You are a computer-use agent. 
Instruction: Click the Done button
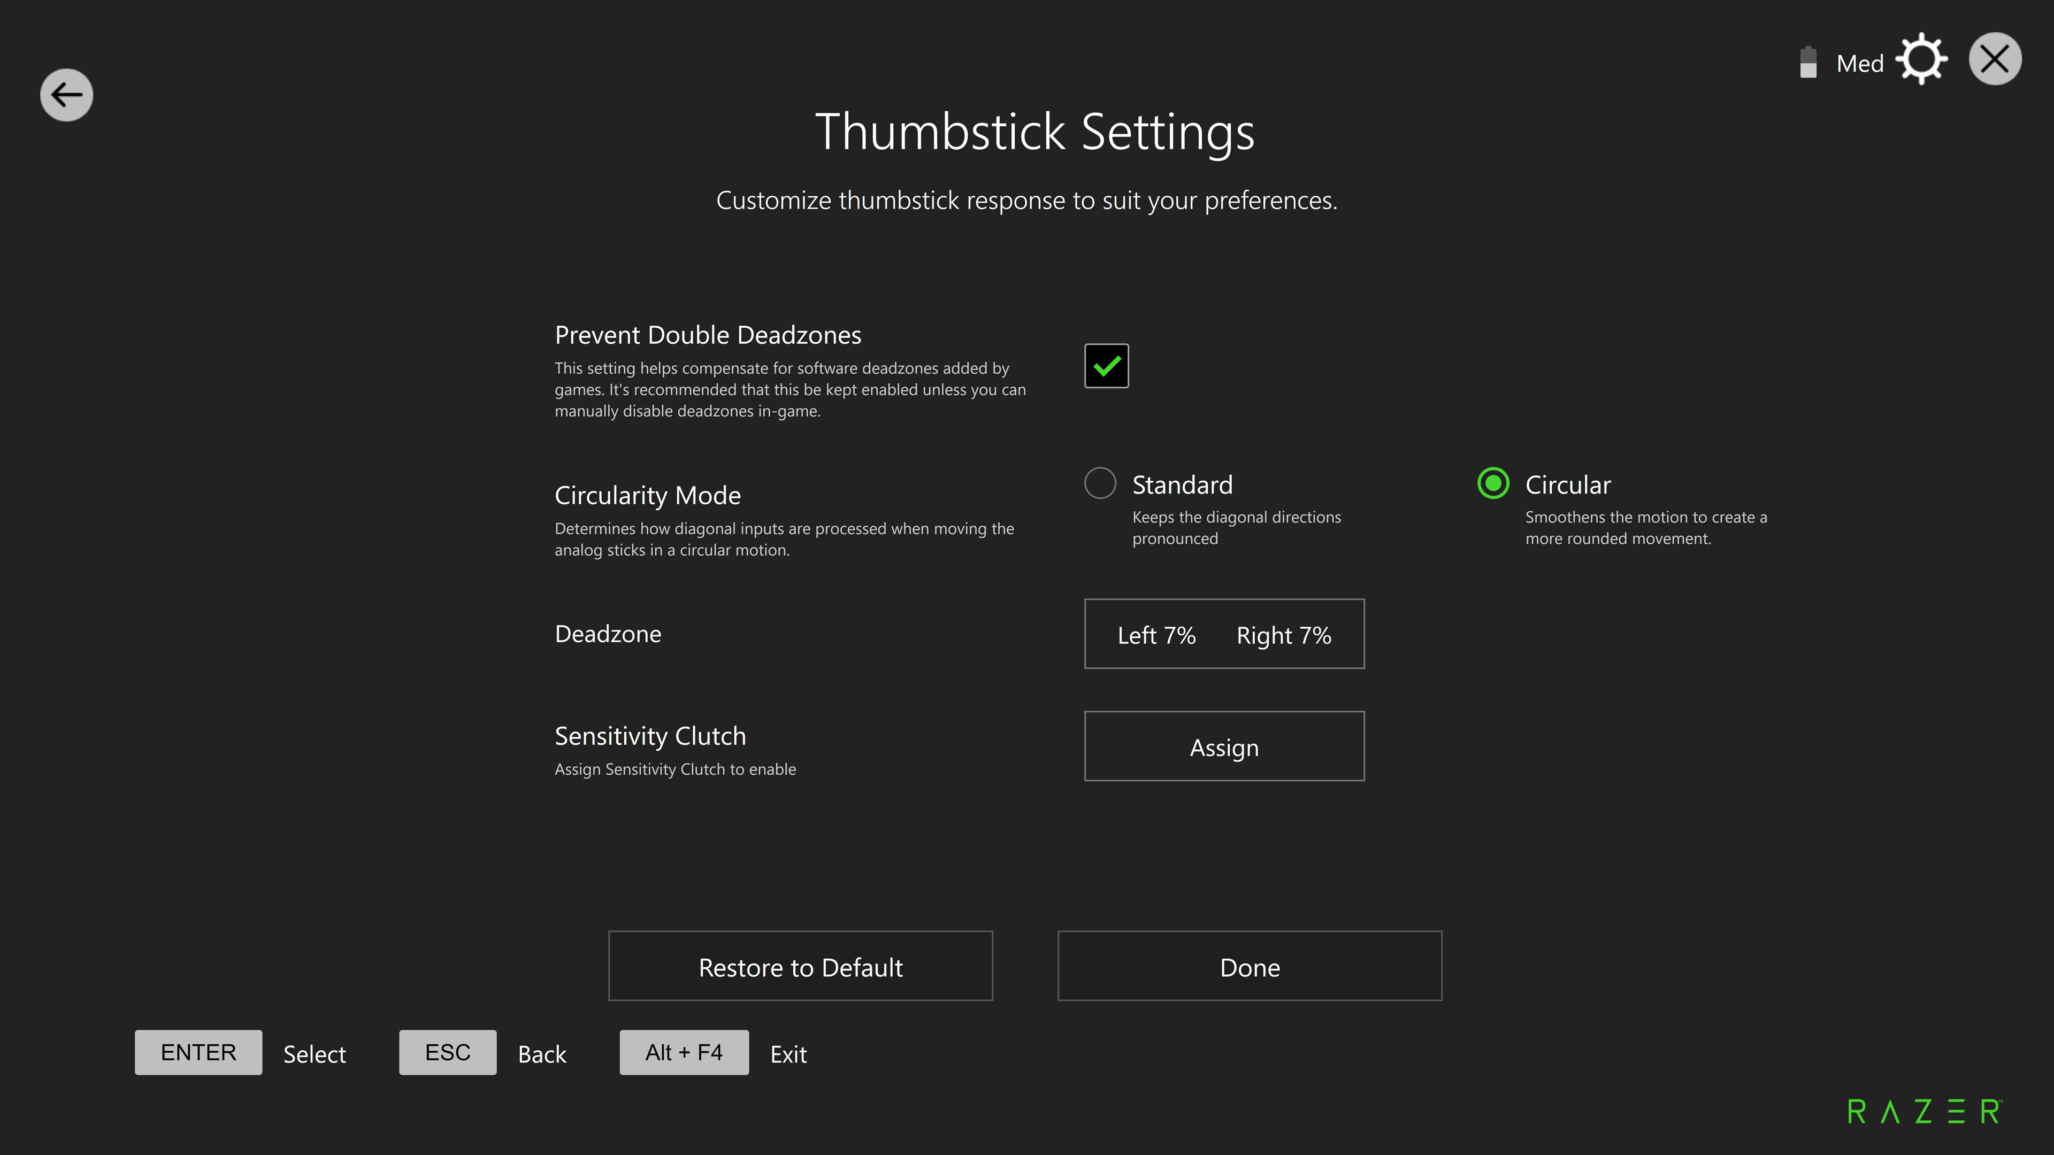point(1250,966)
